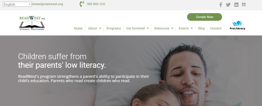Expand the About menu chevron
262x106 pixels.
tap(100, 28)
